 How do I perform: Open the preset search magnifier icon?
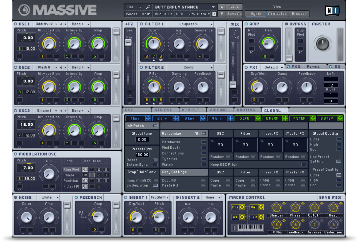(x=148, y=7)
